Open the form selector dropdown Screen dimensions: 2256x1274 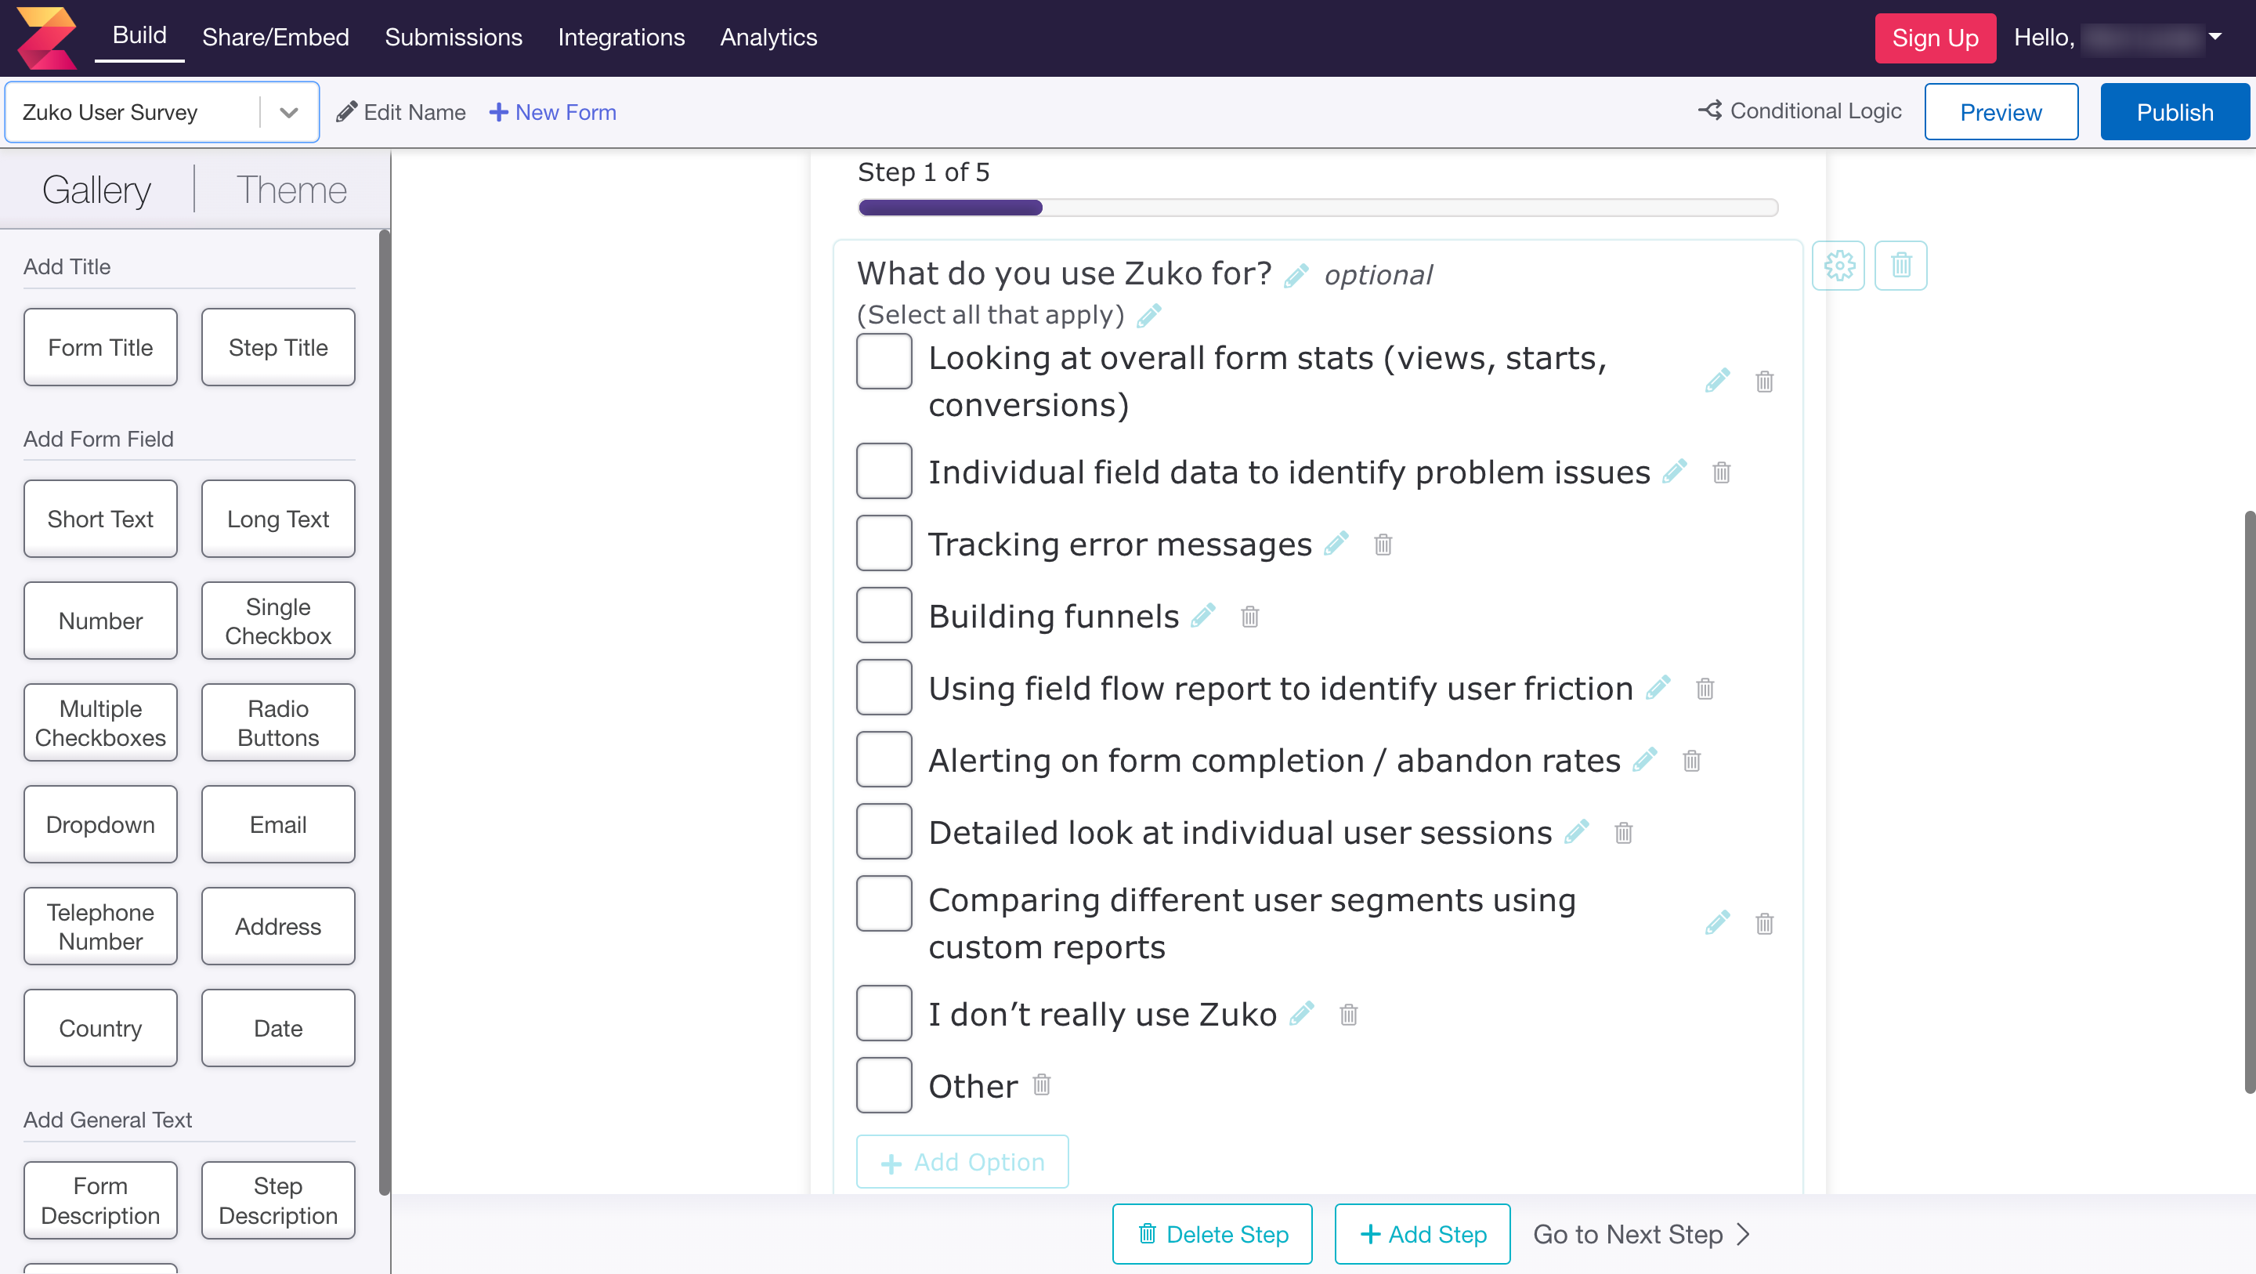coord(287,111)
